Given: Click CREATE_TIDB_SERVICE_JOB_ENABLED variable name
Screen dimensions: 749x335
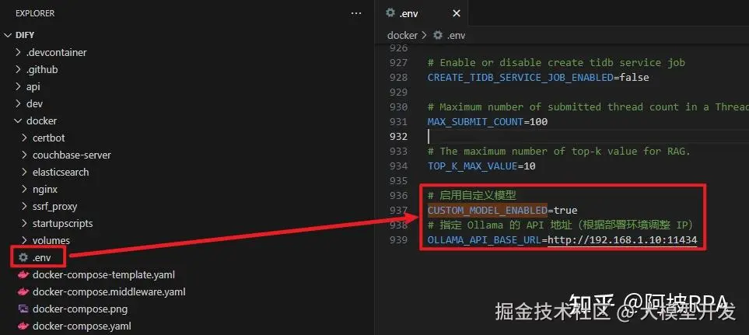Looking at the screenshot, I should (520, 77).
